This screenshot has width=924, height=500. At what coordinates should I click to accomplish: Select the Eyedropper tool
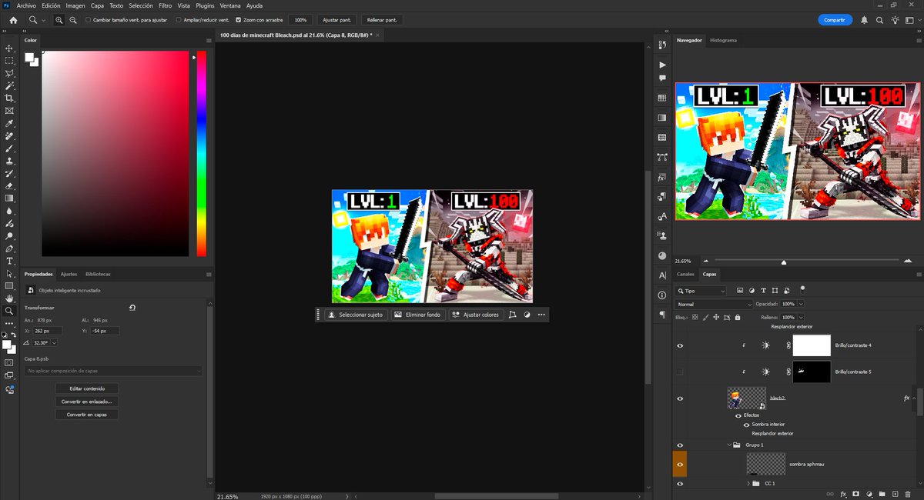(x=9, y=123)
